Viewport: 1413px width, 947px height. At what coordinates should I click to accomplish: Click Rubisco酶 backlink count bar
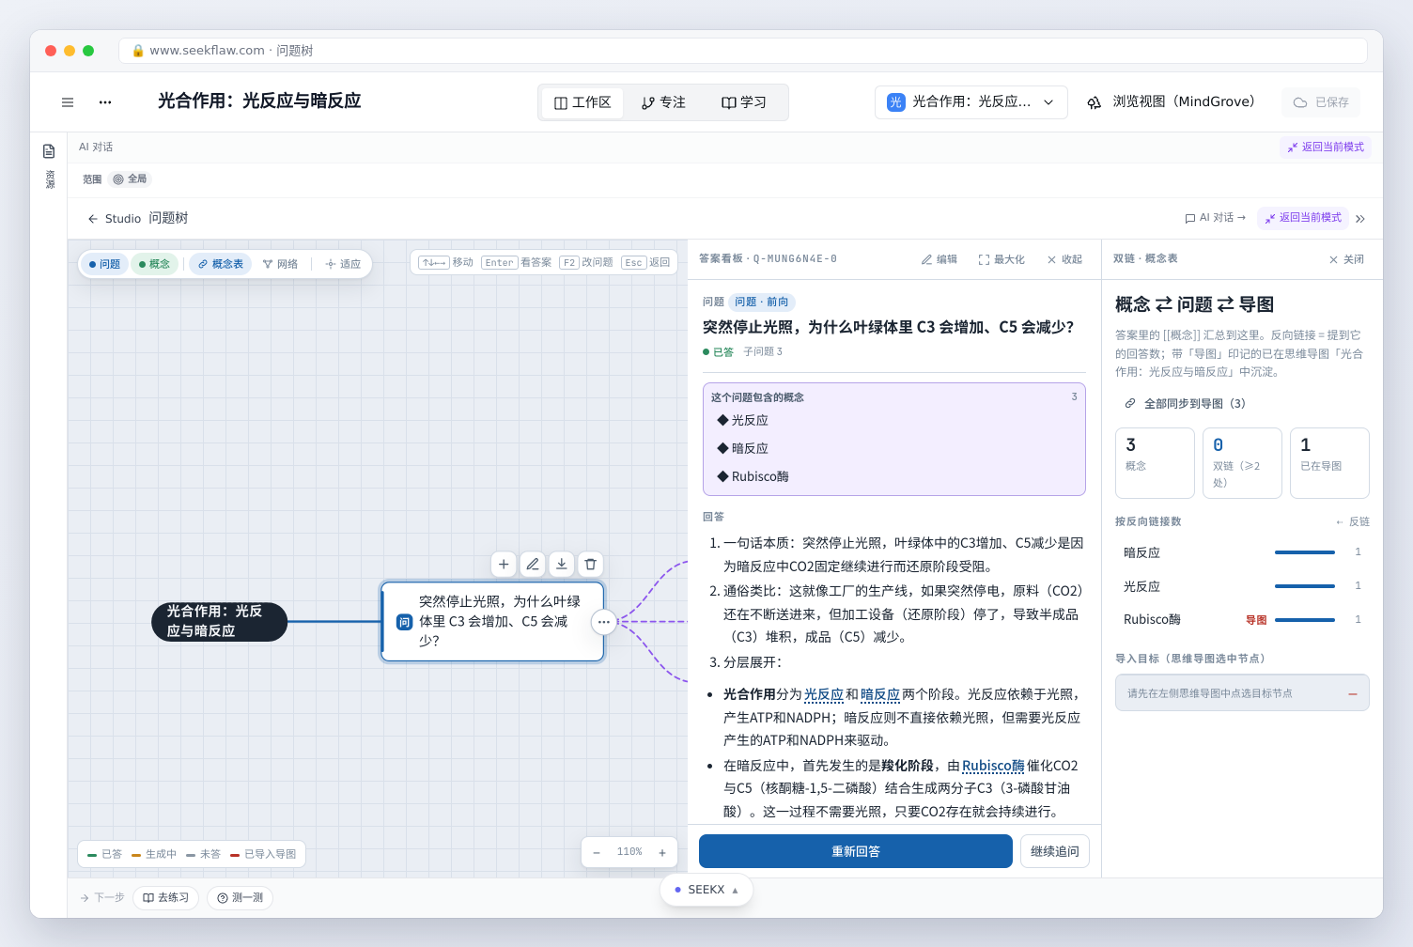click(1304, 620)
